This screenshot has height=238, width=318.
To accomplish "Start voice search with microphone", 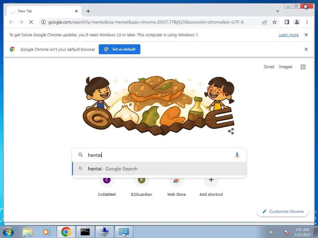I will click(237, 155).
